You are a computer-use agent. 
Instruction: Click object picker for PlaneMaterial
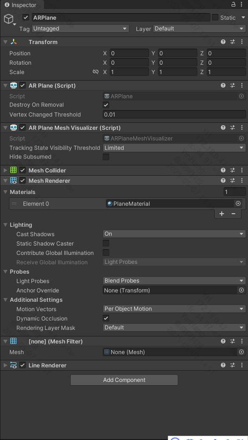click(x=238, y=203)
